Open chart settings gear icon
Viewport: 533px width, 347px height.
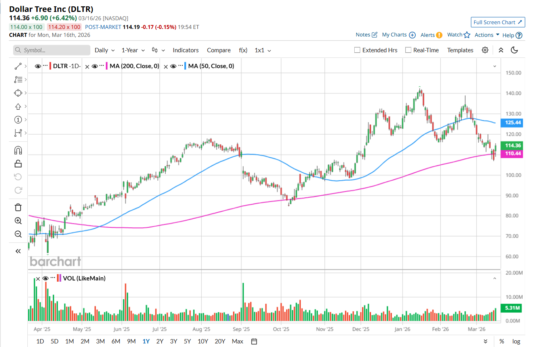click(x=485, y=50)
